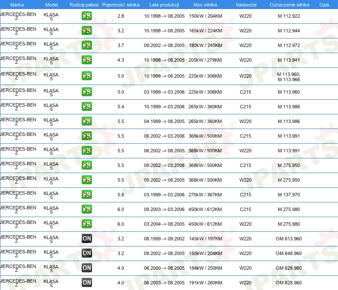
Task: Click petrol fuel icon in M 113.941 row
Action: pyautogui.click(x=86, y=60)
